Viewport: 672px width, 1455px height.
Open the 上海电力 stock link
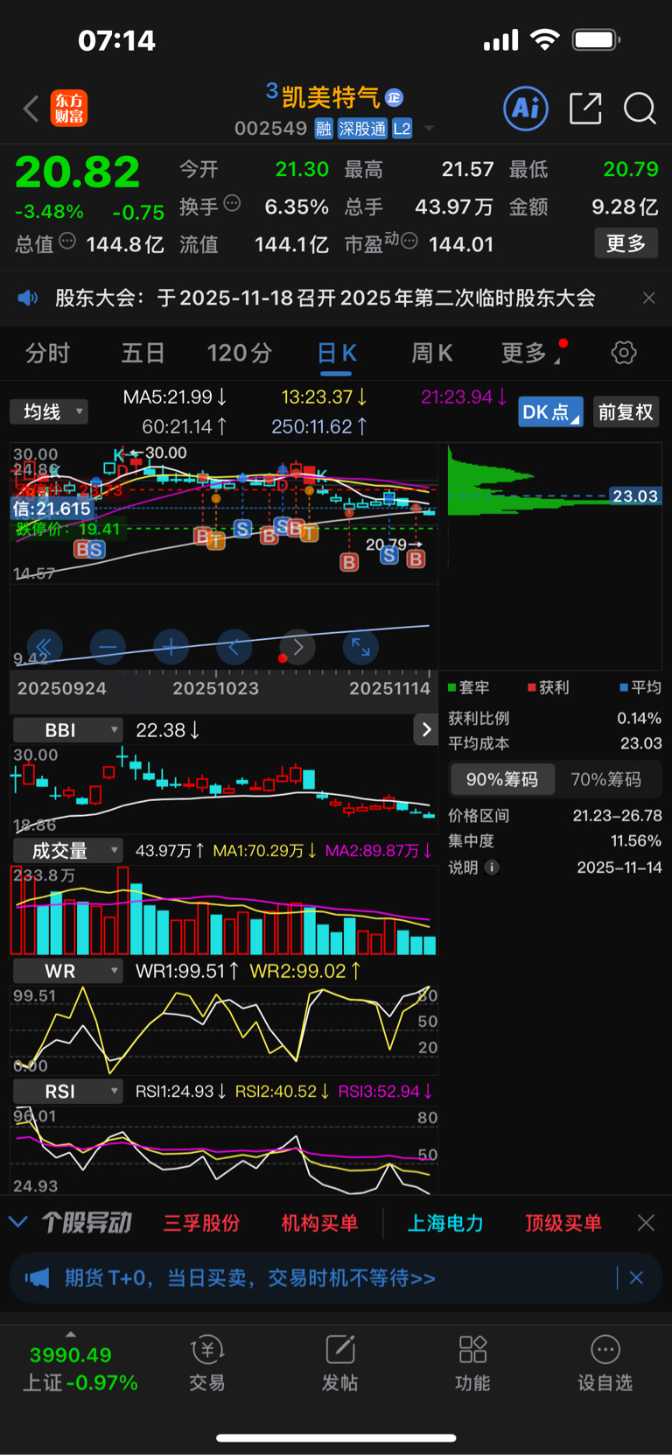click(x=445, y=1223)
